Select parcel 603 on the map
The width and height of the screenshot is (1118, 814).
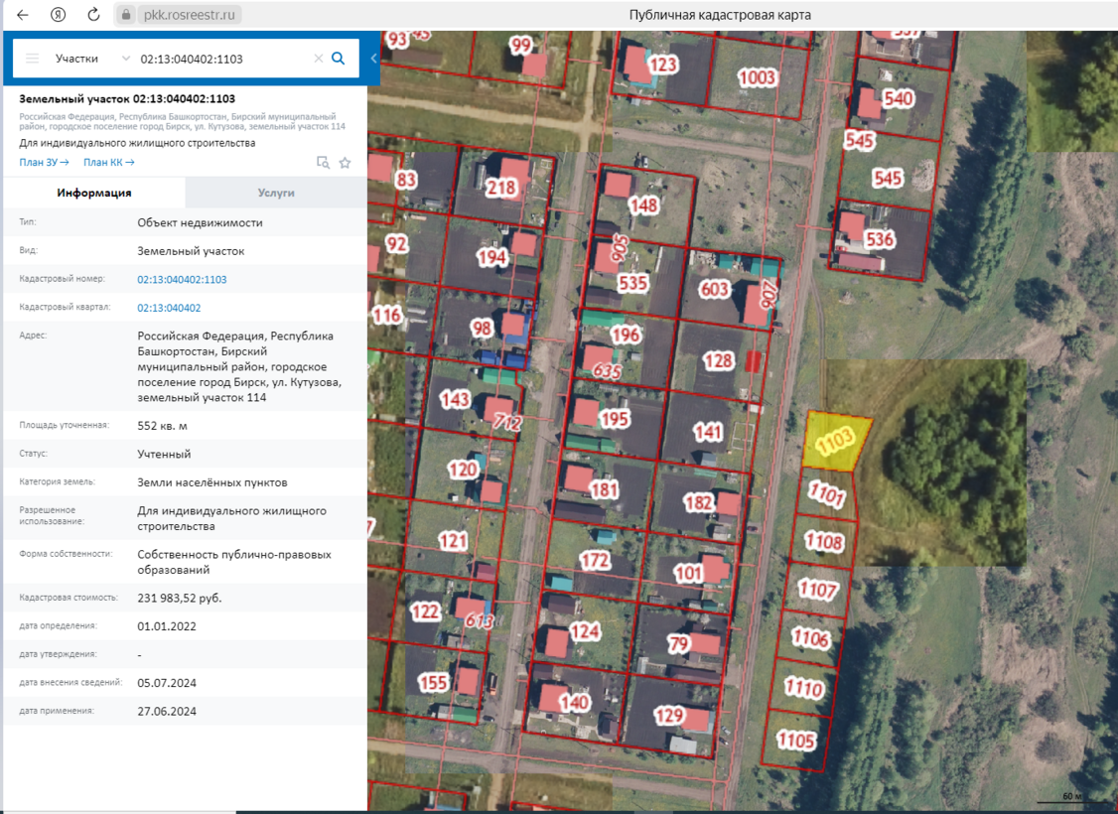point(715,289)
